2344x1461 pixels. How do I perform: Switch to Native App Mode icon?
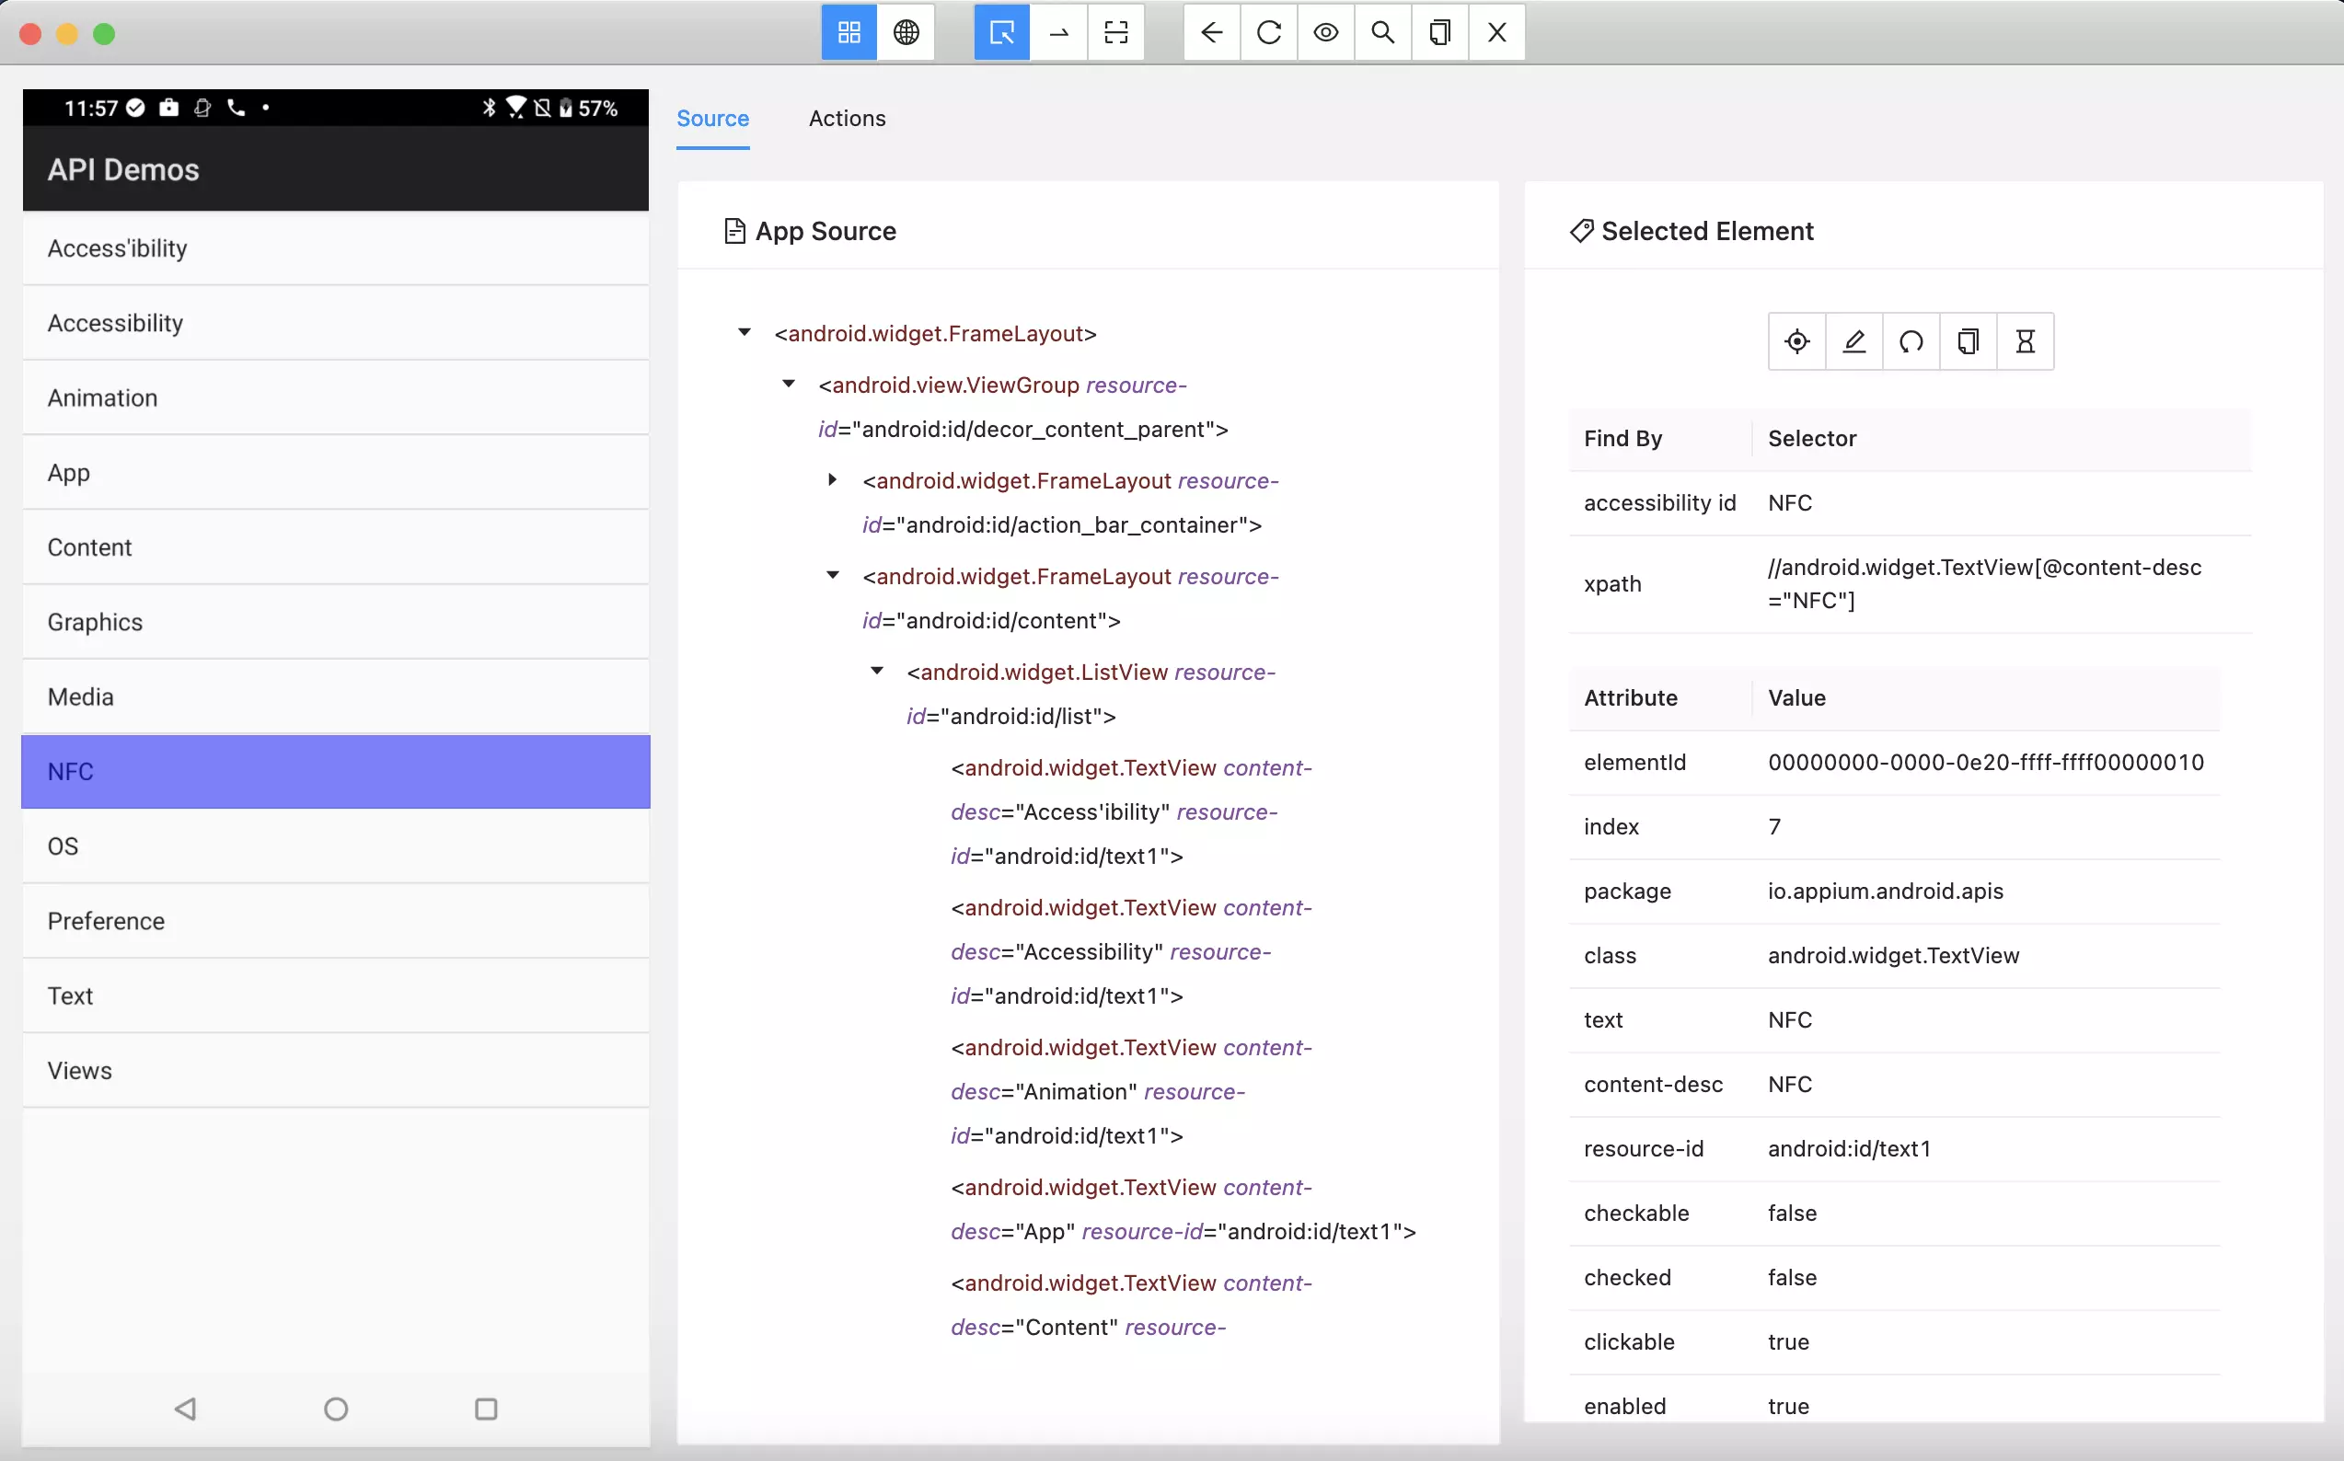[x=849, y=33]
